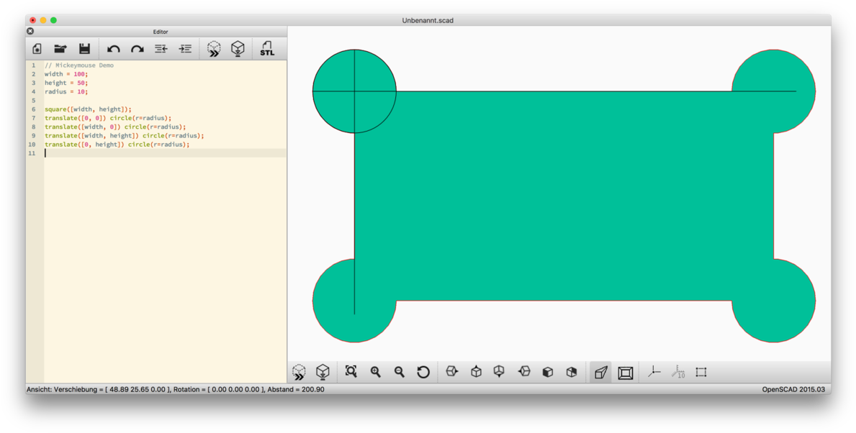Reset the view rotation
The width and height of the screenshot is (856, 433).
pyautogui.click(x=423, y=372)
